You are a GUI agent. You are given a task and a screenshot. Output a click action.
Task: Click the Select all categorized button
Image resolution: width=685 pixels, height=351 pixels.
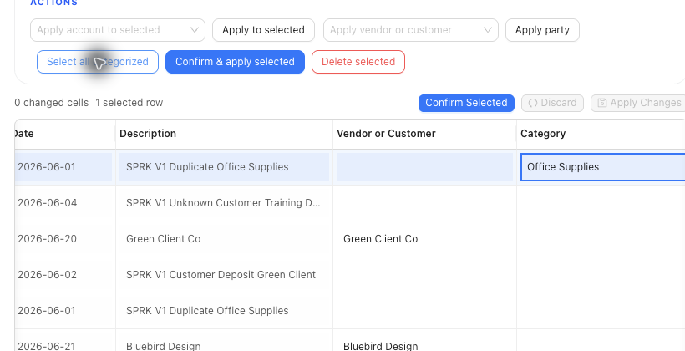[98, 62]
